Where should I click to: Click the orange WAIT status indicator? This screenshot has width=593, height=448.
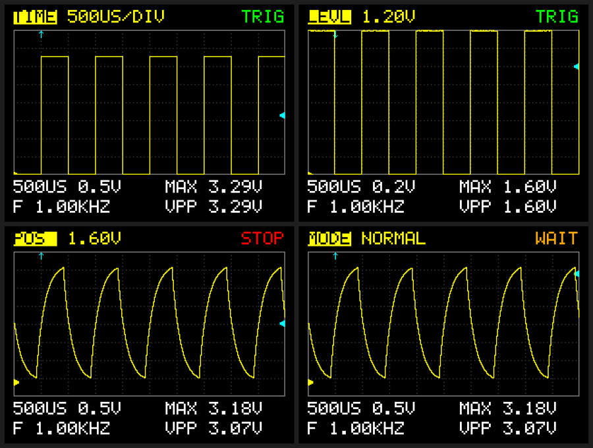point(557,238)
